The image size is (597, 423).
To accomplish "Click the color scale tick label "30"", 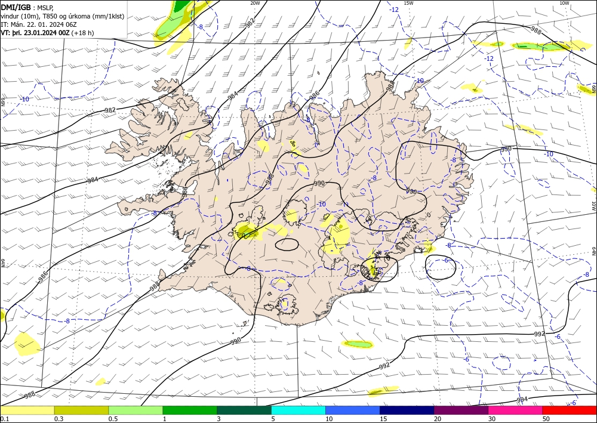I will (x=492, y=419).
